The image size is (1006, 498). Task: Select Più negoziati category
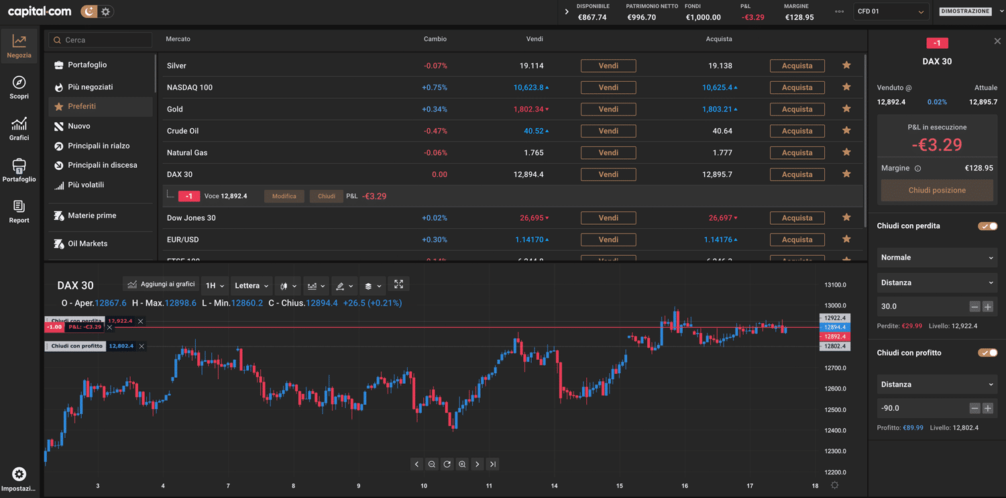101,87
